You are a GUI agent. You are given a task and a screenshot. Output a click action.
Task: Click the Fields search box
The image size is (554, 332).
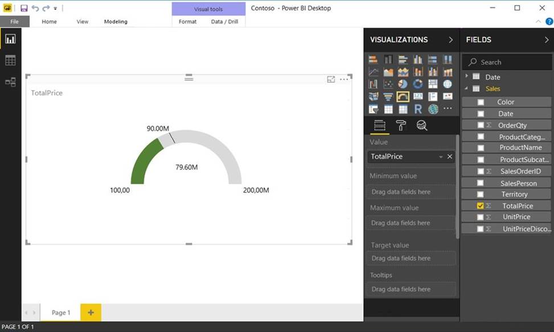tap(507, 62)
